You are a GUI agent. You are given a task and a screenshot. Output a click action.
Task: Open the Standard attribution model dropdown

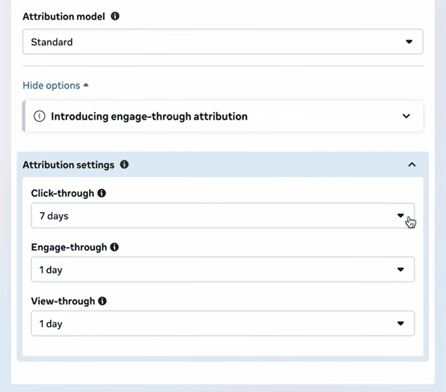pyautogui.click(x=222, y=42)
